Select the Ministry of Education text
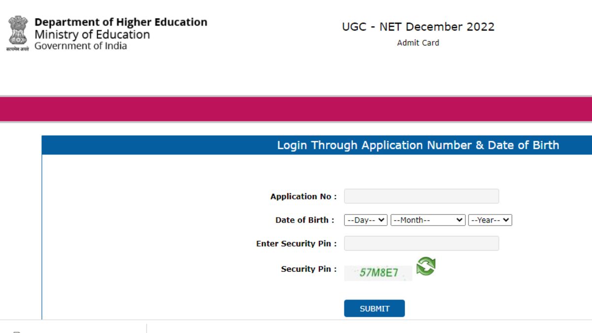Screen dimensions: 592x333 (92, 35)
